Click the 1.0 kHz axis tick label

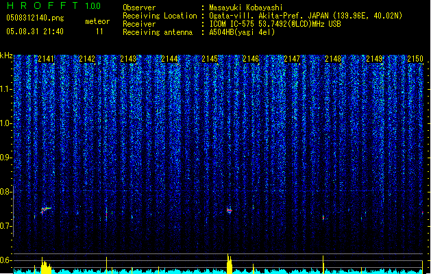pyautogui.click(x=5, y=123)
